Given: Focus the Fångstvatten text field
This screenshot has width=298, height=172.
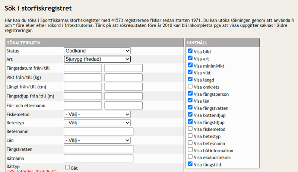Looking at the screenshot, I should point(98,149).
